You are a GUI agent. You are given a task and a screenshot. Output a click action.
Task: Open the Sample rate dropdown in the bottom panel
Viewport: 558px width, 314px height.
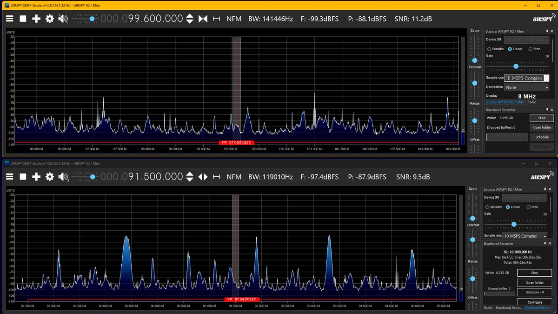[x=525, y=236]
